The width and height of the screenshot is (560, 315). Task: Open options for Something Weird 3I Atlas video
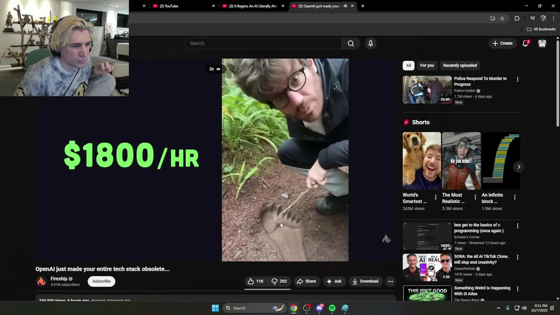click(518, 289)
